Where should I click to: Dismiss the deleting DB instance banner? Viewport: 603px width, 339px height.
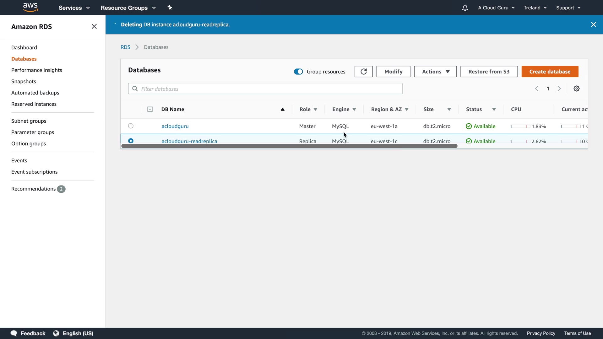(593, 24)
